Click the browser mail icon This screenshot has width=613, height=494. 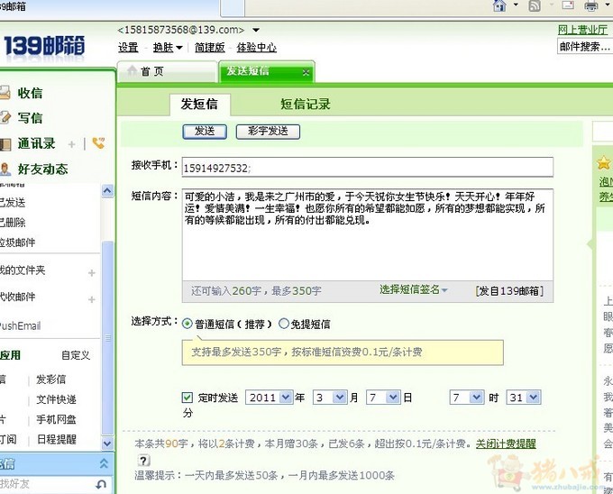click(568, 5)
